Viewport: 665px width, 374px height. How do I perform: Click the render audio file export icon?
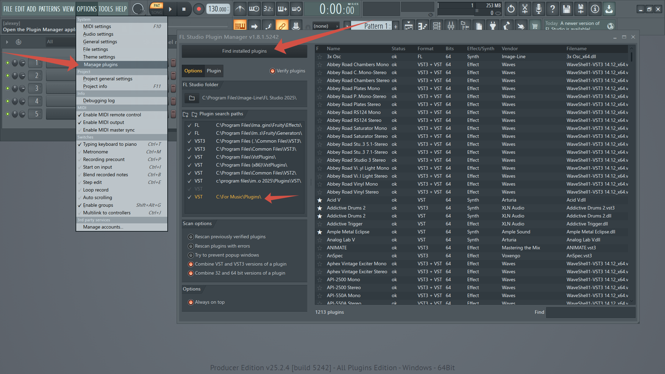pyautogui.click(x=580, y=9)
